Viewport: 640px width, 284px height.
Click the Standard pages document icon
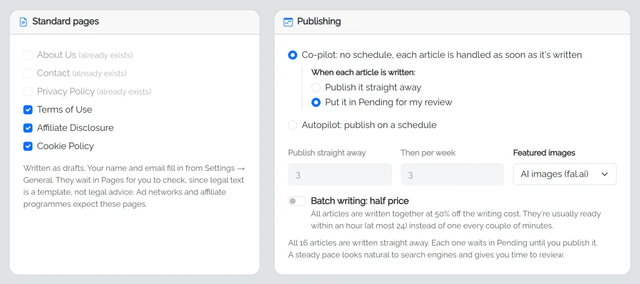(x=23, y=22)
